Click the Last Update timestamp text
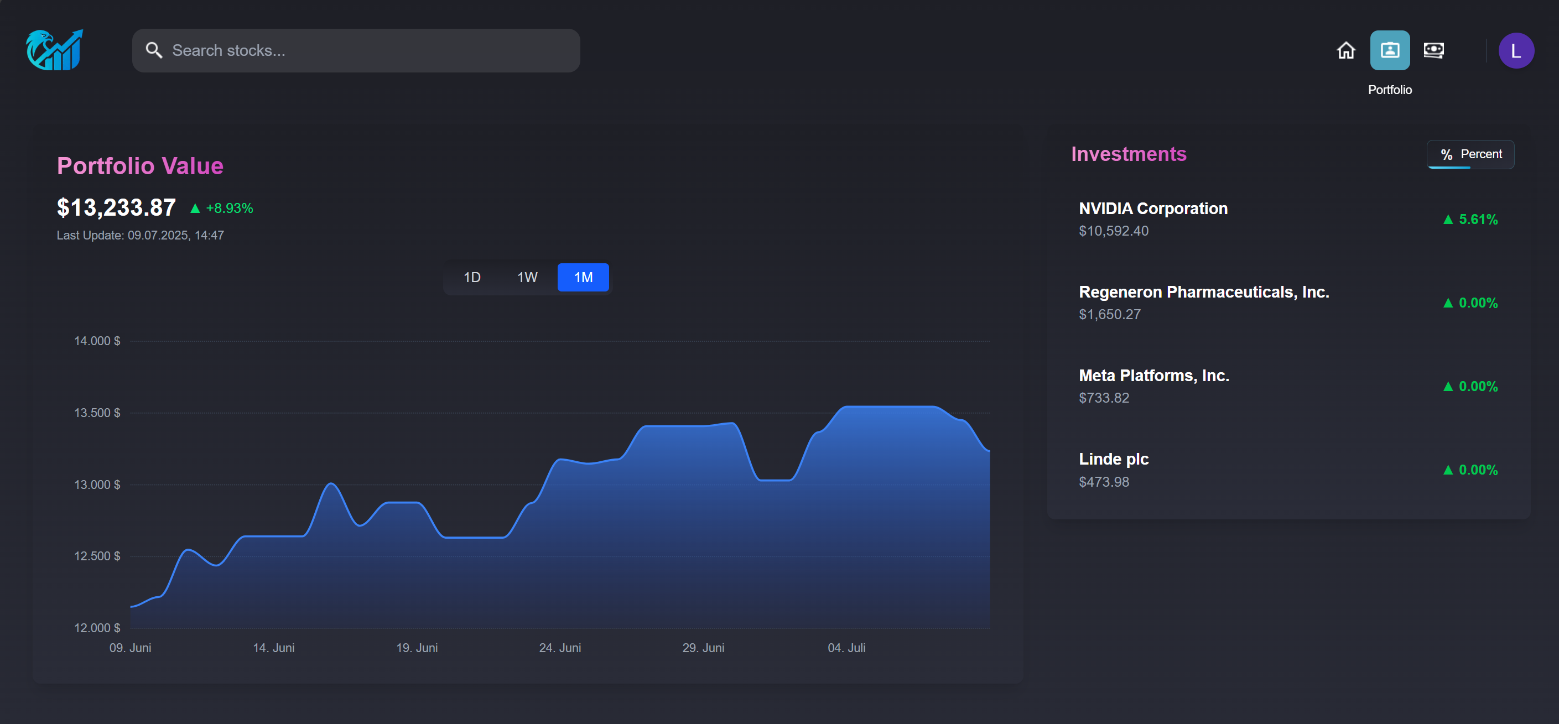 coord(141,235)
